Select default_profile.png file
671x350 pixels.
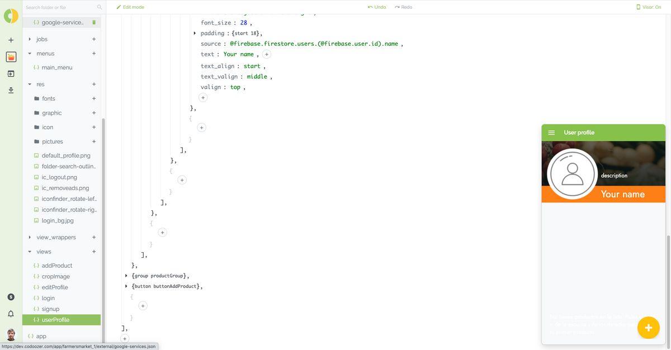click(66, 155)
